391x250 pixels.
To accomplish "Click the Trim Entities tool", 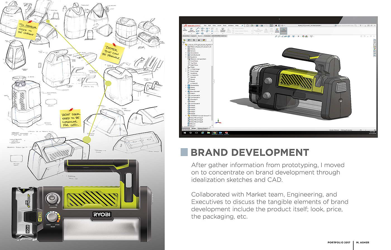I will click(x=217, y=30).
